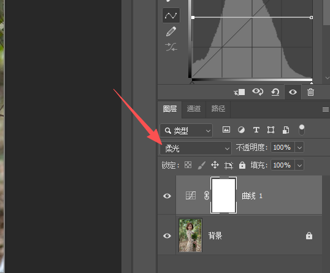This screenshot has width=330, height=273.
Task: Select the 曲线 1 layer mask thumbnail
Action: tap(223, 195)
